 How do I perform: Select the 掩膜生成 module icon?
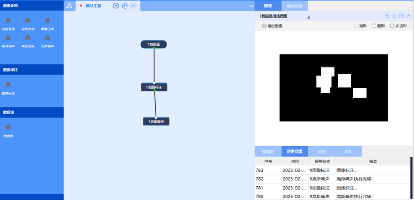click(x=47, y=21)
